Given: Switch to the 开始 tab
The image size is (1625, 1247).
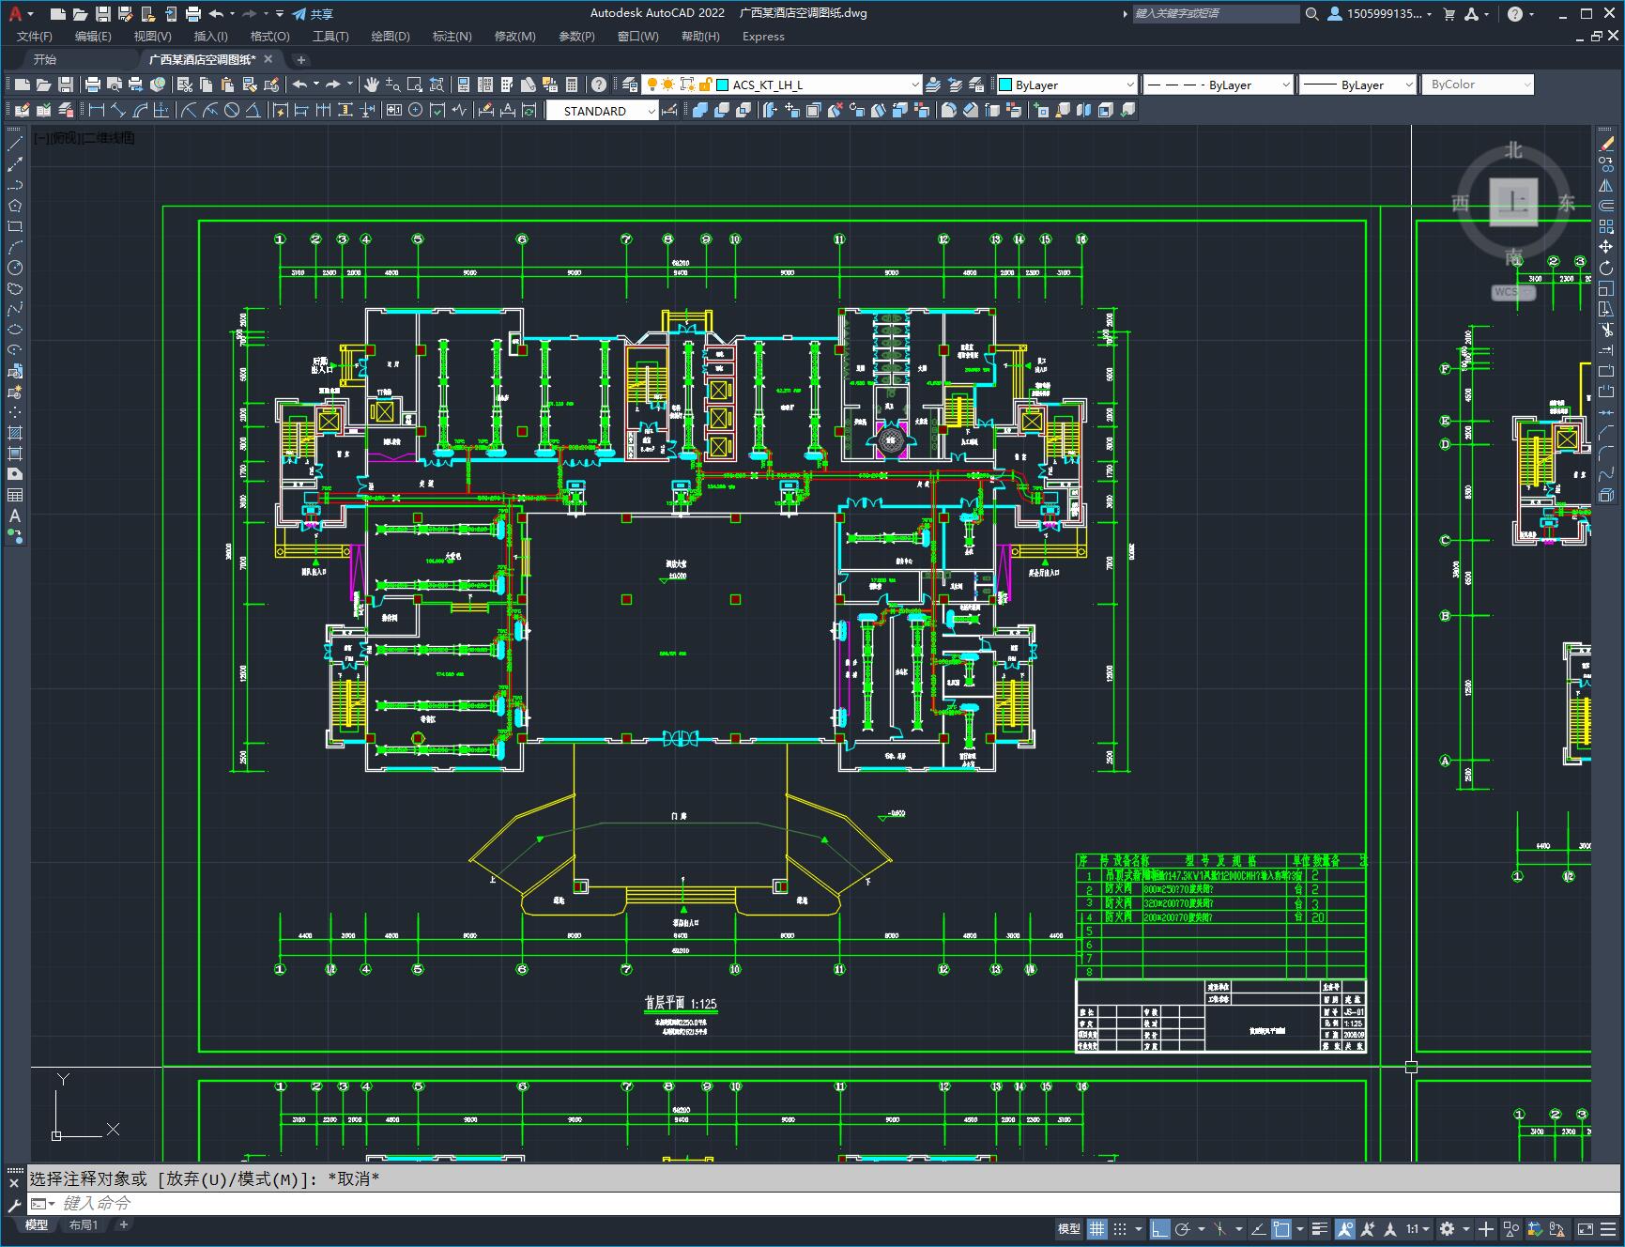Looking at the screenshot, I should click(x=45, y=59).
